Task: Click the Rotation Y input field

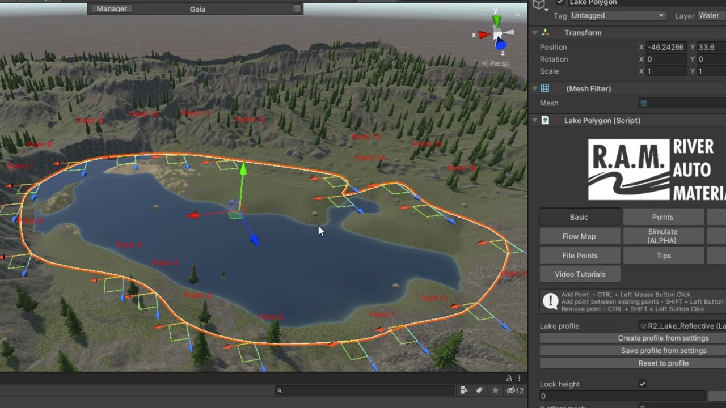Action: click(711, 59)
